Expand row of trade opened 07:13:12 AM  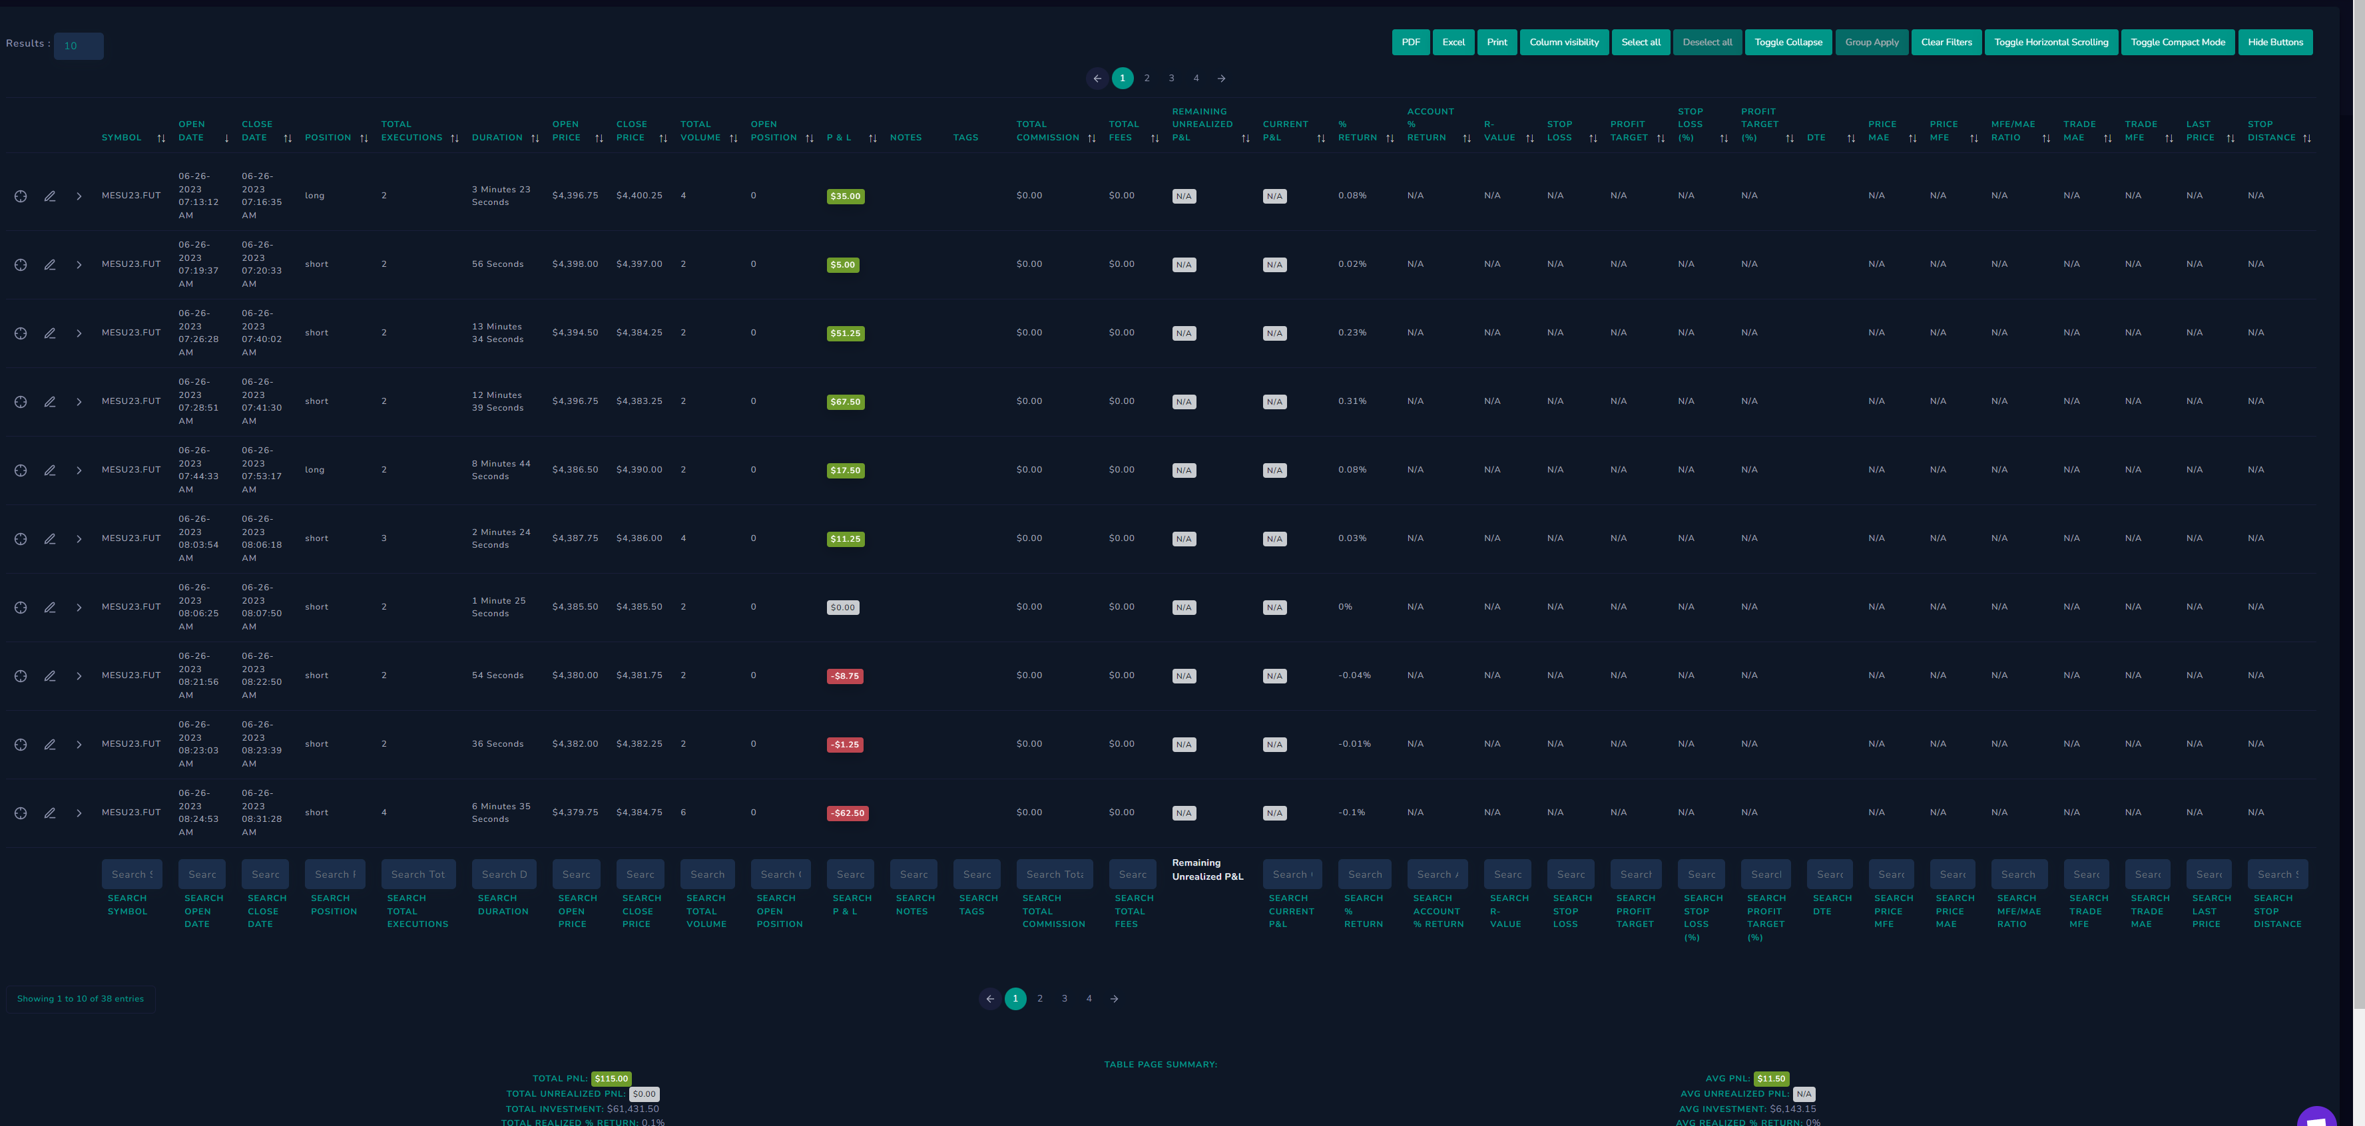click(x=79, y=196)
